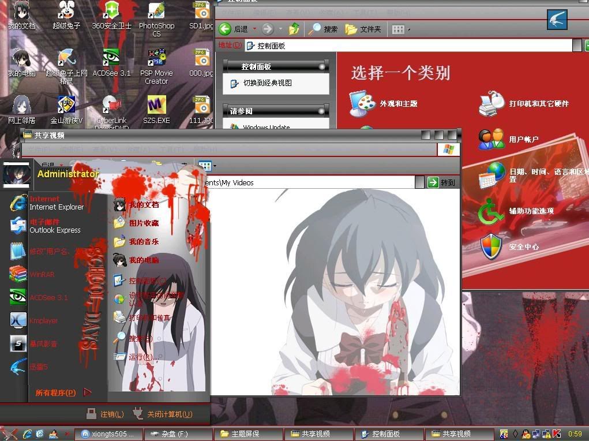Open 打印机和传真 in the Start menu
This screenshot has width=589, height=441.
[x=142, y=317]
